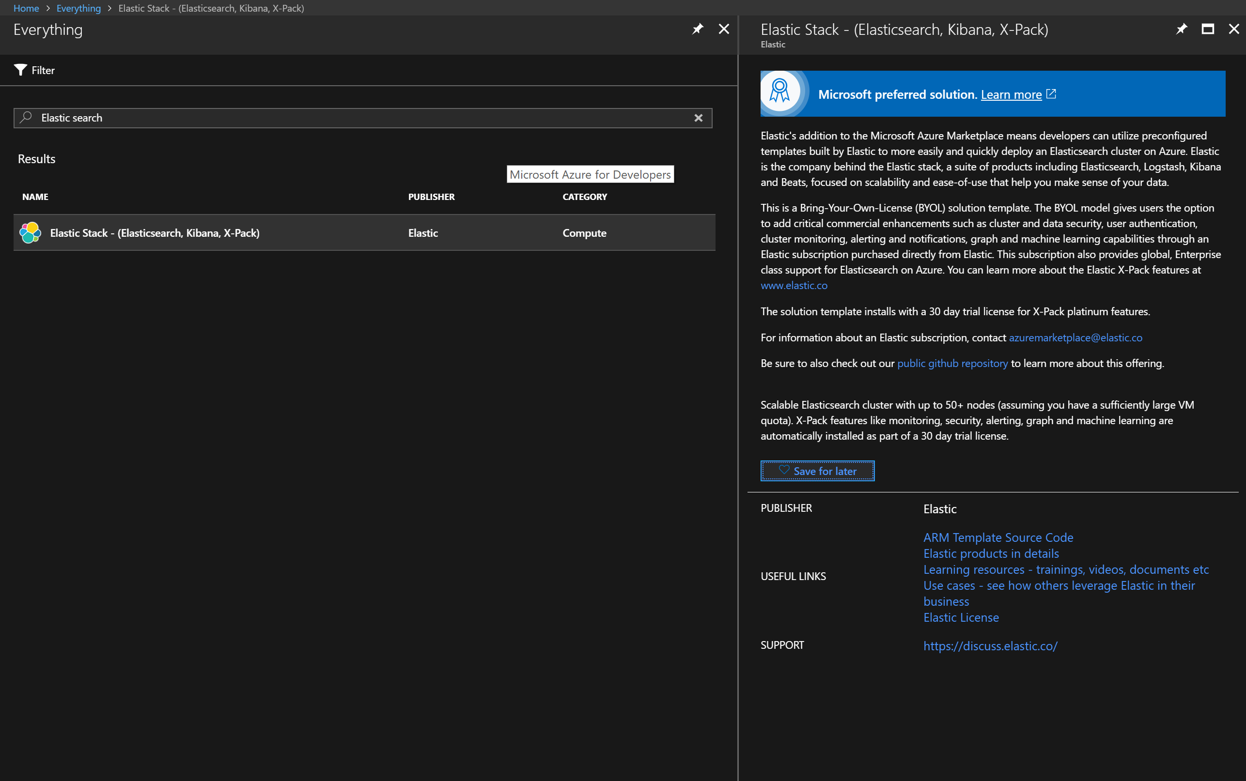Open the Filter funnel option

coord(20,70)
